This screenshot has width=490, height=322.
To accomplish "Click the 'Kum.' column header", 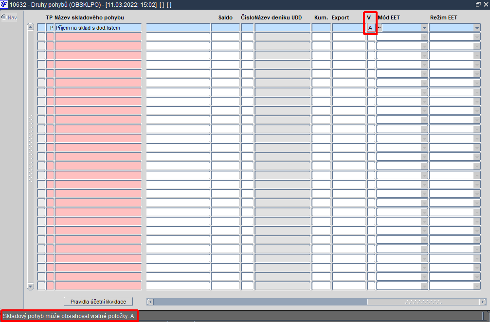I will point(321,17).
